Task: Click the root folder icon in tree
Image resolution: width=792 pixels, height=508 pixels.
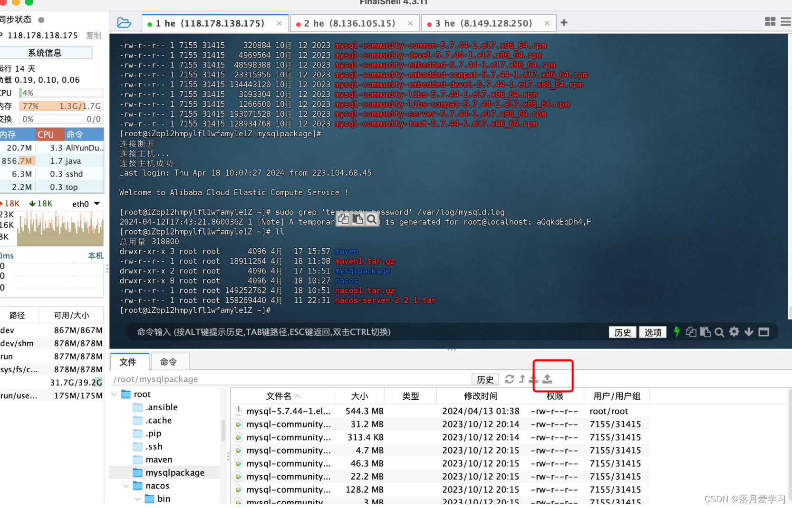Action: pyautogui.click(x=126, y=394)
